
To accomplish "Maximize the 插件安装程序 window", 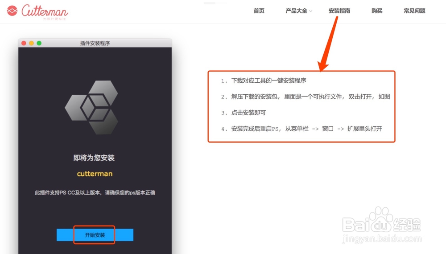I will click(39, 43).
